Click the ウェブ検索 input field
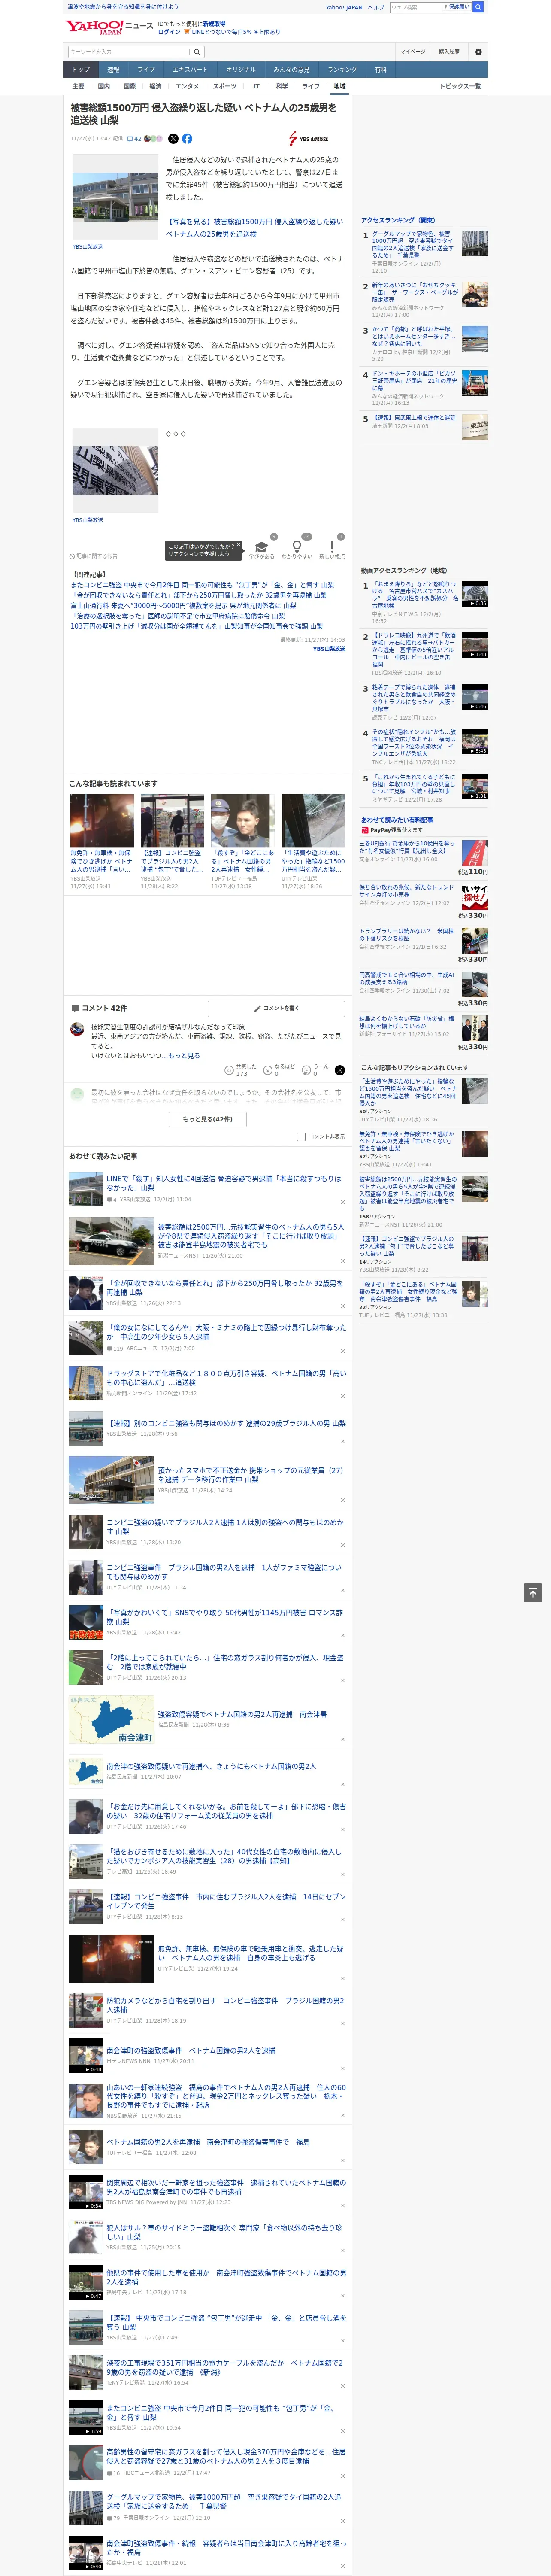Screen dimensions: 551x2576 pyautogui.click(x=415, y=7)
